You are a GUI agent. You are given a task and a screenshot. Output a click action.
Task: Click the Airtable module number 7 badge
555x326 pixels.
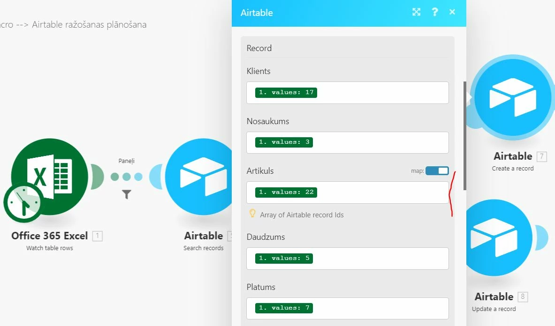coord(541,156)
